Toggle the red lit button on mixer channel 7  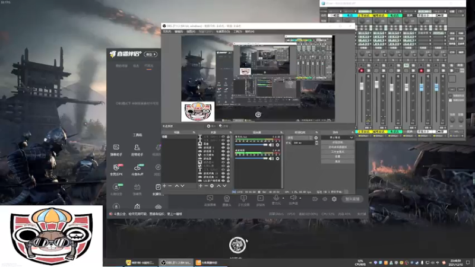421,71
